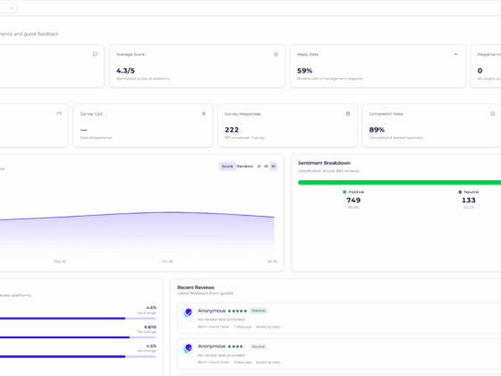Click the circle icon on Completion Rate card
The width and height of the screenshot is (501, 376).
click(492, 114)
